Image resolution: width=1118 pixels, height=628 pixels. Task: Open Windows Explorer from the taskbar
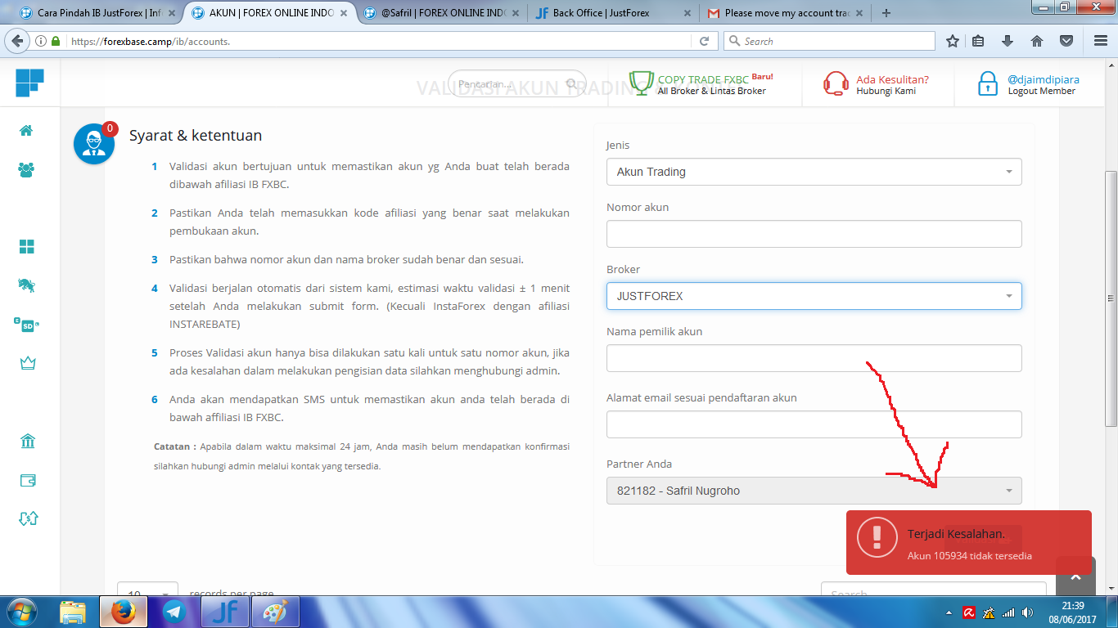click(73, 612)
